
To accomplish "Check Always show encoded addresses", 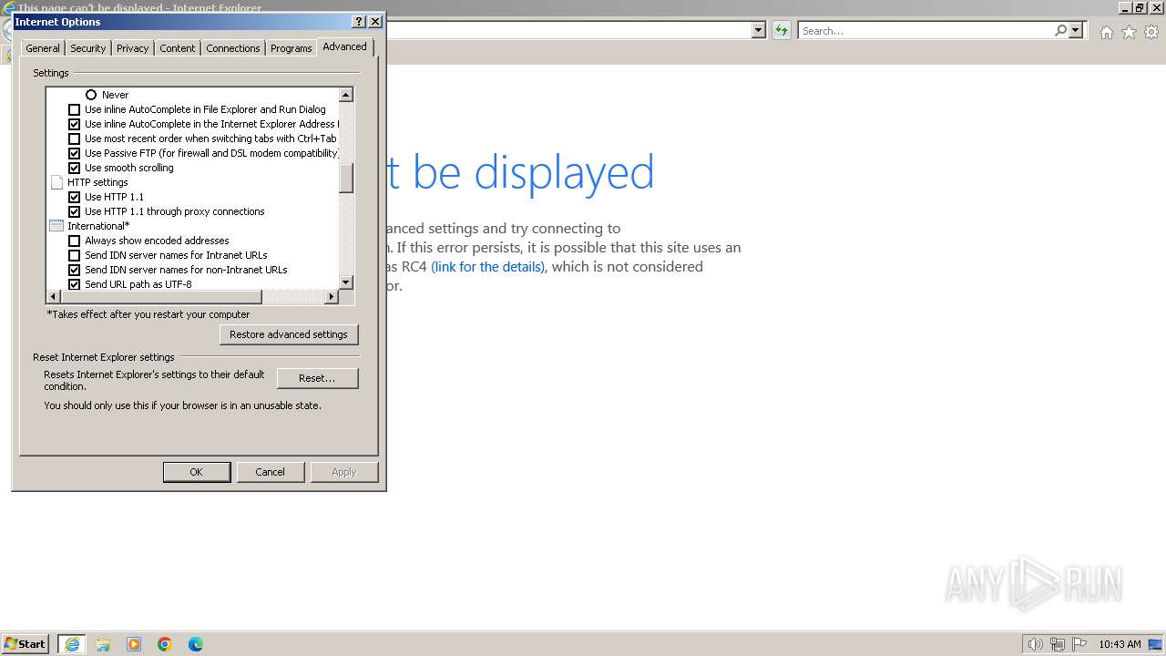I will click(x=75, y=241).
